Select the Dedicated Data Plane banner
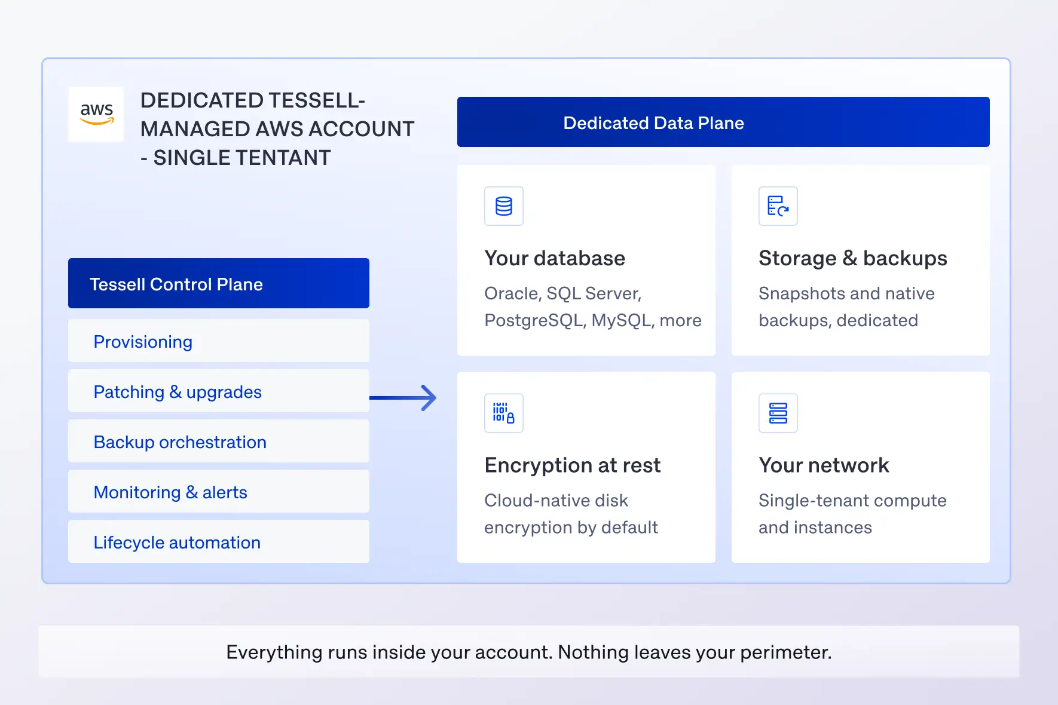 pos(723,122)
